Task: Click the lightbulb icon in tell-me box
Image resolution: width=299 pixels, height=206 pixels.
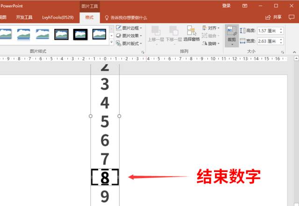Action: coord(107,18)
